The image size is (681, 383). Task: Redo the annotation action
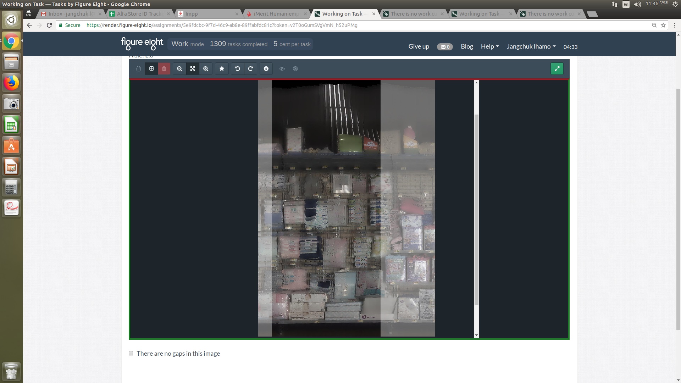coord(250,69)
